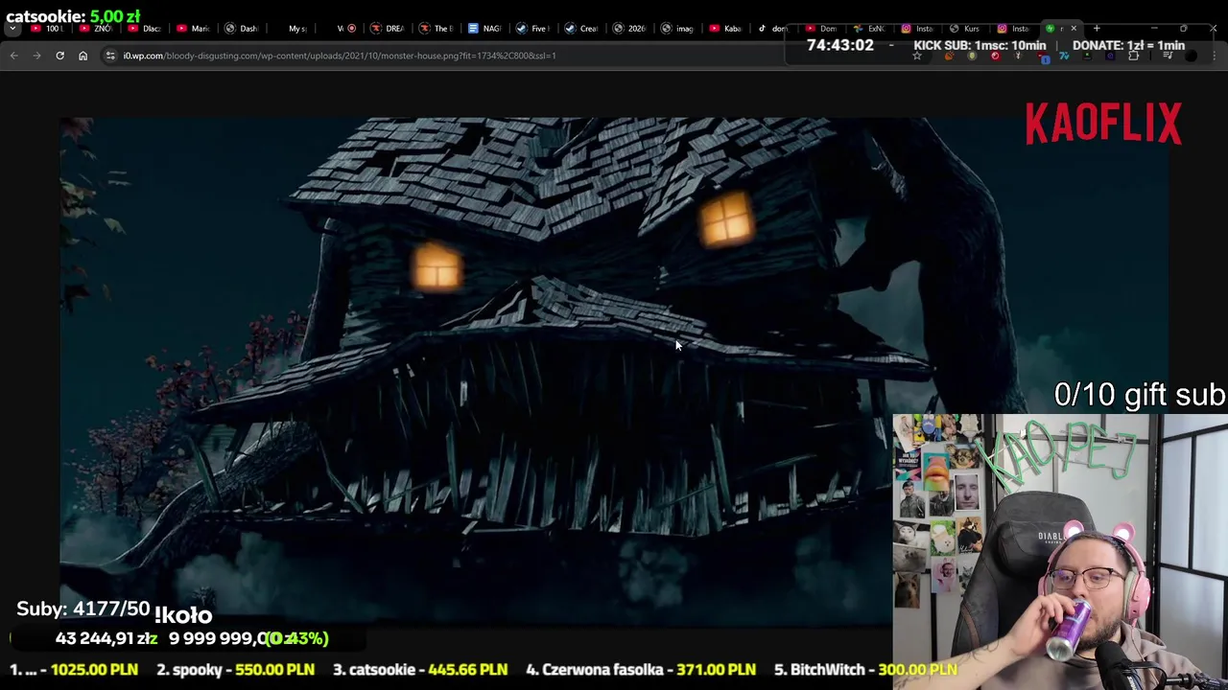Open the 'Creat' tab
The image size is (1228, 690).
pyautogui.click(x=581, y=29)
